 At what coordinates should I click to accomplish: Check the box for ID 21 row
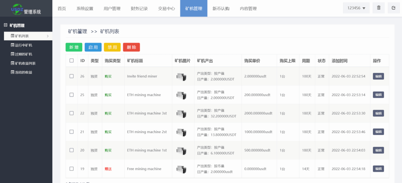[71, 132]
